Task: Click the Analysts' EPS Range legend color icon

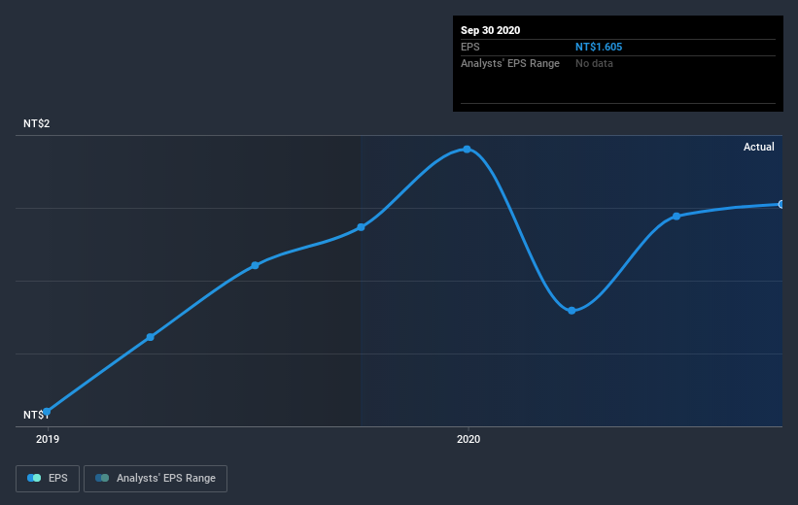Action: pyautogui.click(x=102, y=478)
